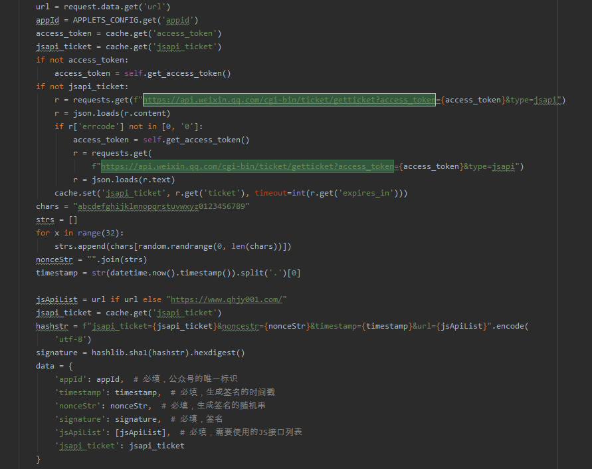
Task: Click the line "r = json.loads(r.text)"
Action: point(124,180)
